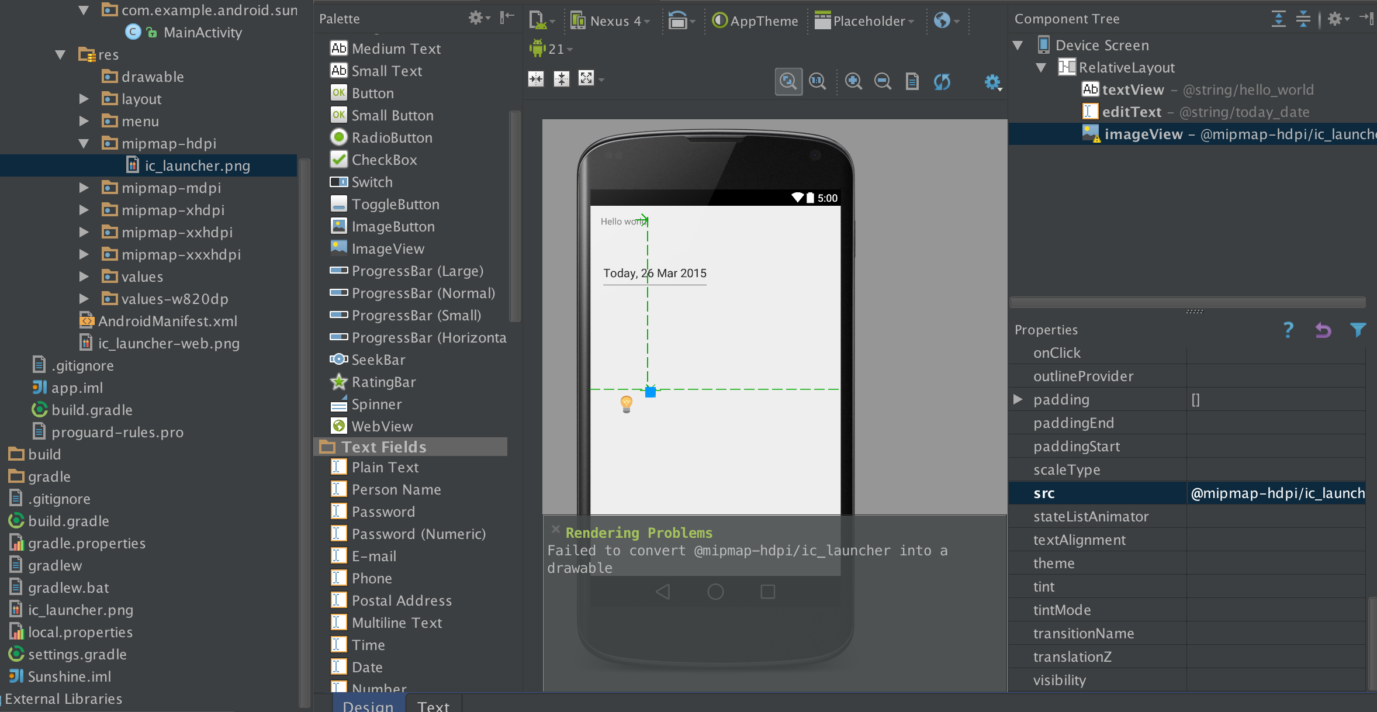1377x712 pixels.
Task: Click the src property value field
Action: click(x=1277, y=493)
